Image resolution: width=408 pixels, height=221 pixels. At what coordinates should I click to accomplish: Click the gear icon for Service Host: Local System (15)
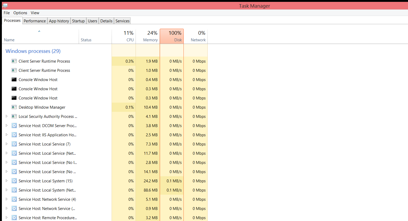pyautogui.click(x=14, y=181)
